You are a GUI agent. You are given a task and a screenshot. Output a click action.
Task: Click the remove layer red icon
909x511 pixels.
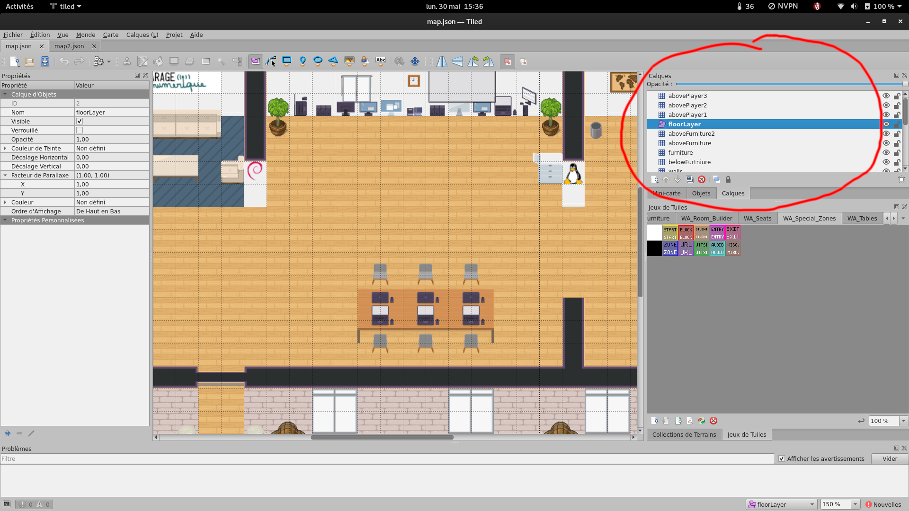702,180
